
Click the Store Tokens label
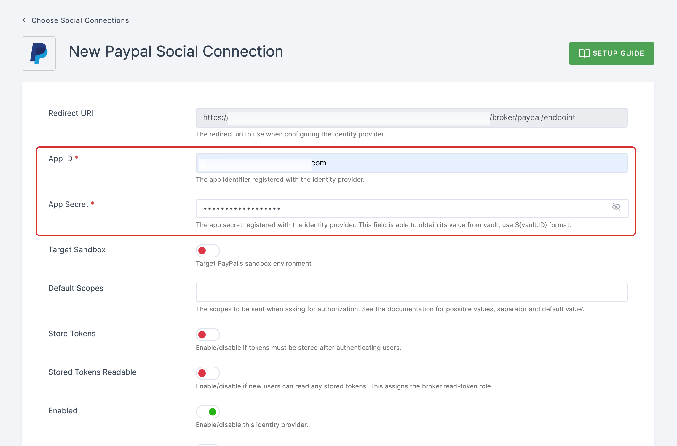pyautogui.click(x=72, y=334)
